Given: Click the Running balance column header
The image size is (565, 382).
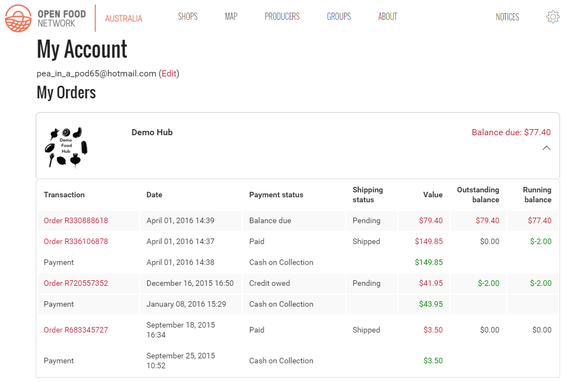Looking at the screenshot, I should click(x=537, y=195).
